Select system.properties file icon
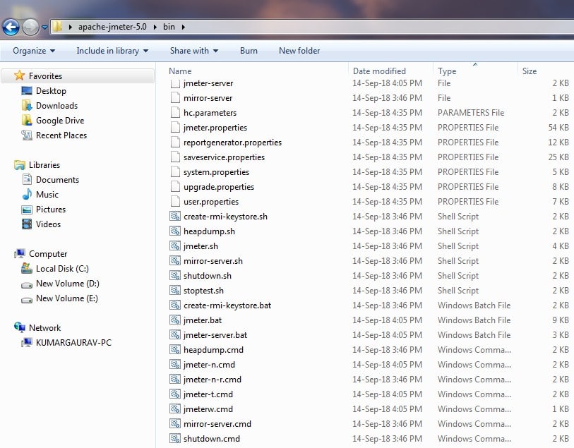The image size is (574, 448). (175, 172)
